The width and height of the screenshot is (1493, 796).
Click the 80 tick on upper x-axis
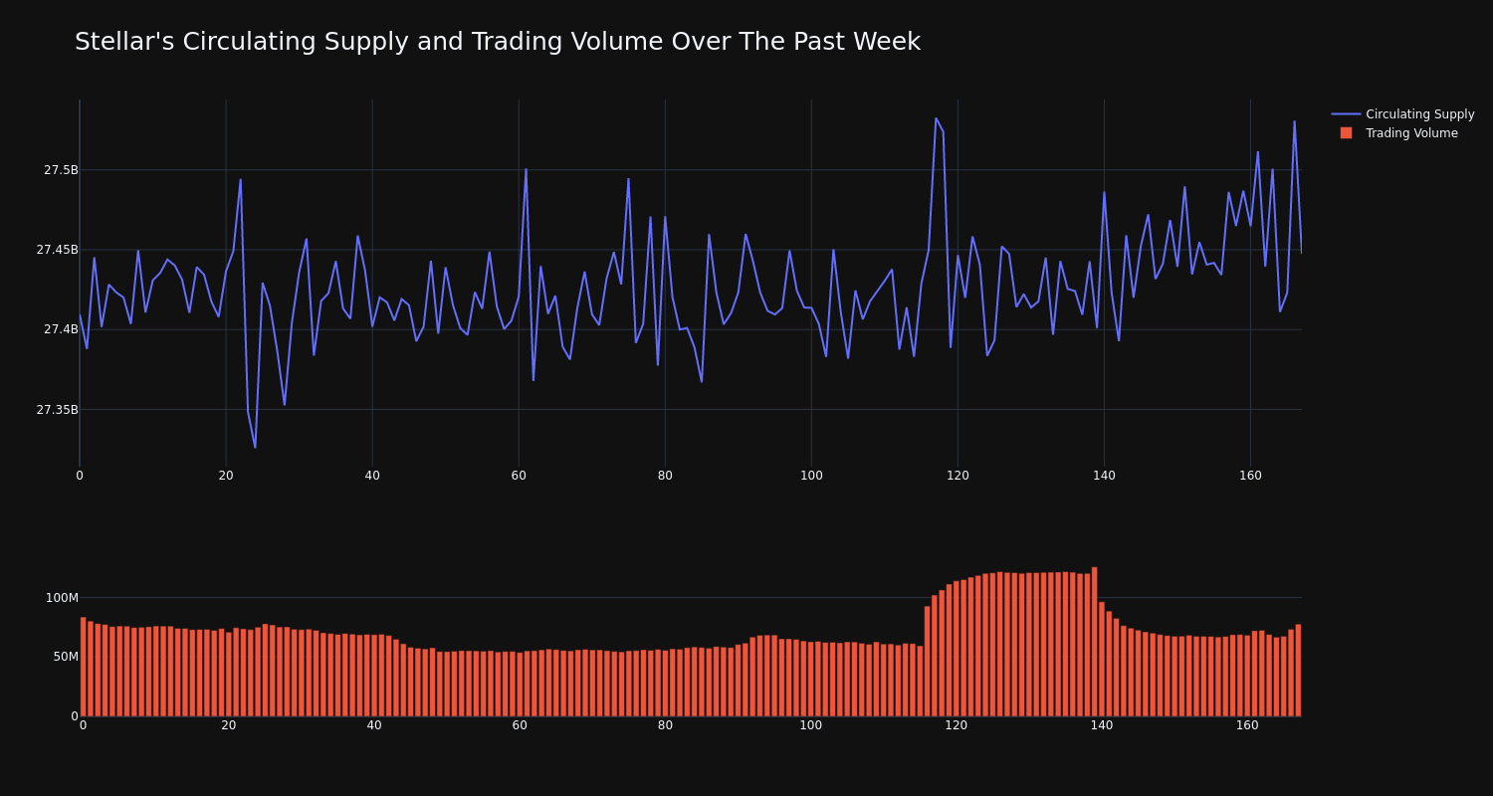[x=665, y=476]
